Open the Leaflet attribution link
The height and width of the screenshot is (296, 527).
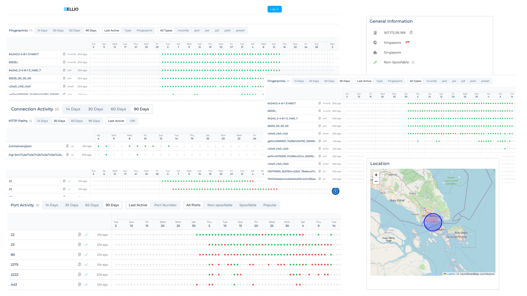[x=451, y=274]
